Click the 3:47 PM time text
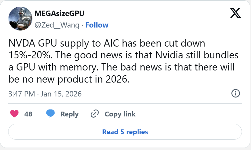The height and width of the screenshot is (150, 251). point(22,94)
